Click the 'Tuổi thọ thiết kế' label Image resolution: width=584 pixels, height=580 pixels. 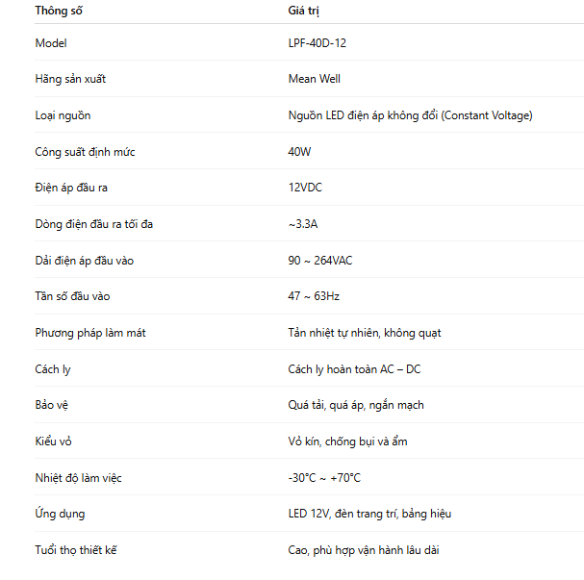[76, 550]
